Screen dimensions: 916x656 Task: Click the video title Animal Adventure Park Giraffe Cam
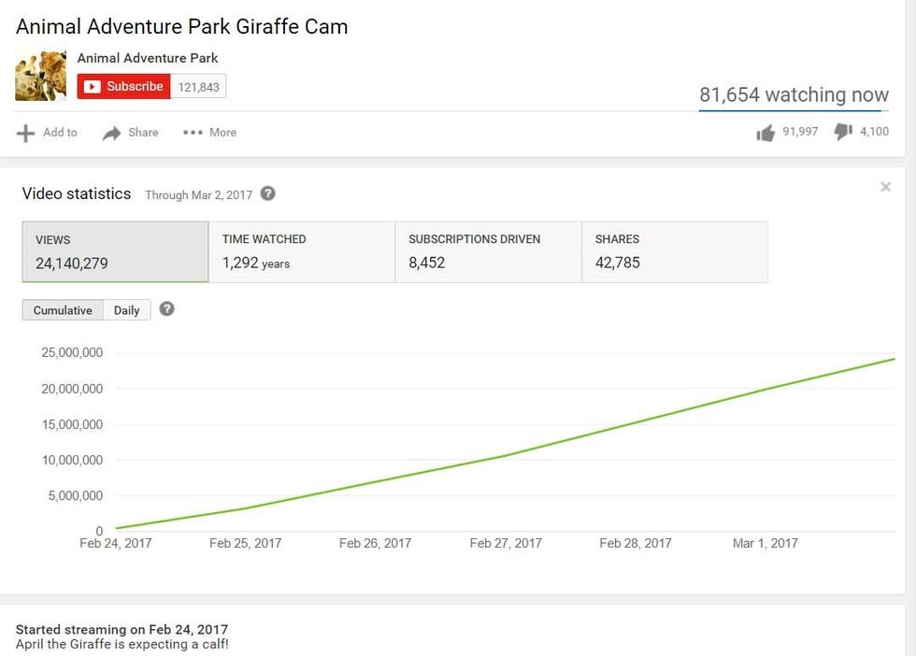click(x=180, y=26)
